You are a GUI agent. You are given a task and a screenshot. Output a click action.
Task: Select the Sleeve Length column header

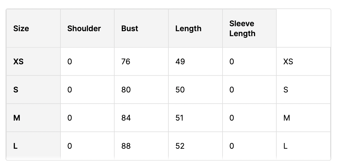coord(242,28)
